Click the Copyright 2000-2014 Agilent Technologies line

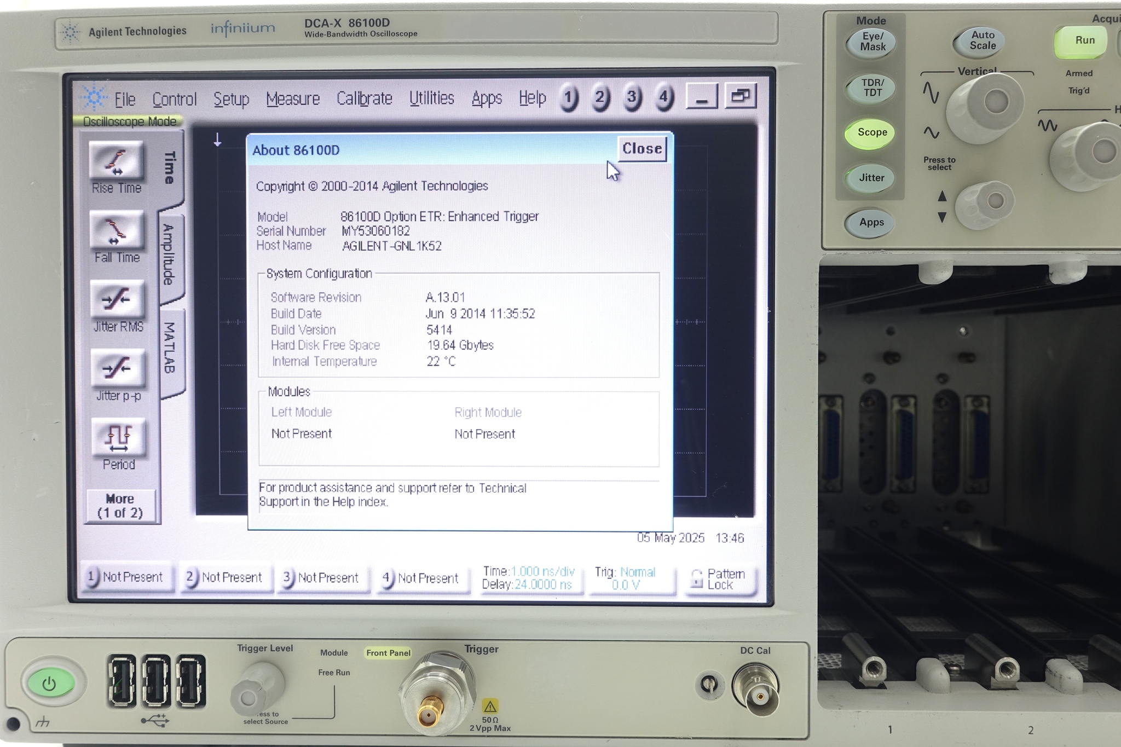click(x=372, y=186)
